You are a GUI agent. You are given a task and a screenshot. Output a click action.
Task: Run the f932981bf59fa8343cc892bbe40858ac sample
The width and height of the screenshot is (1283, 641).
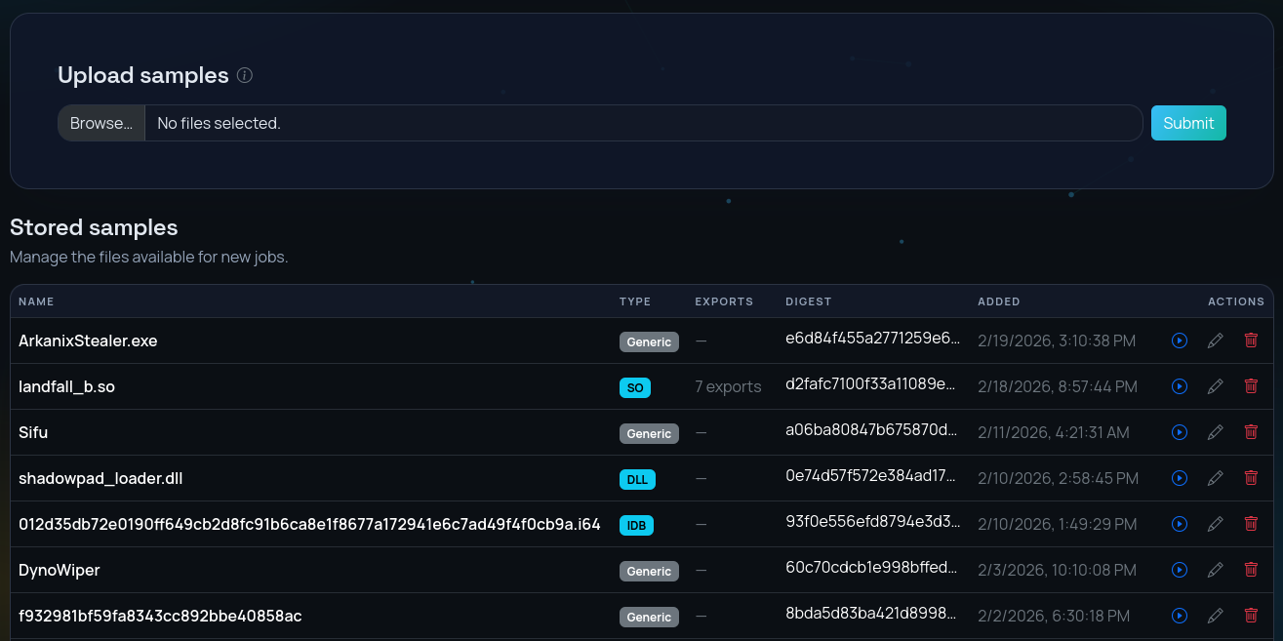(x=1179, y=616)
